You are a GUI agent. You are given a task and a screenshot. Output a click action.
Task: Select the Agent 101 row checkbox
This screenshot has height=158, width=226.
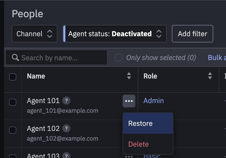click(13, 102)
